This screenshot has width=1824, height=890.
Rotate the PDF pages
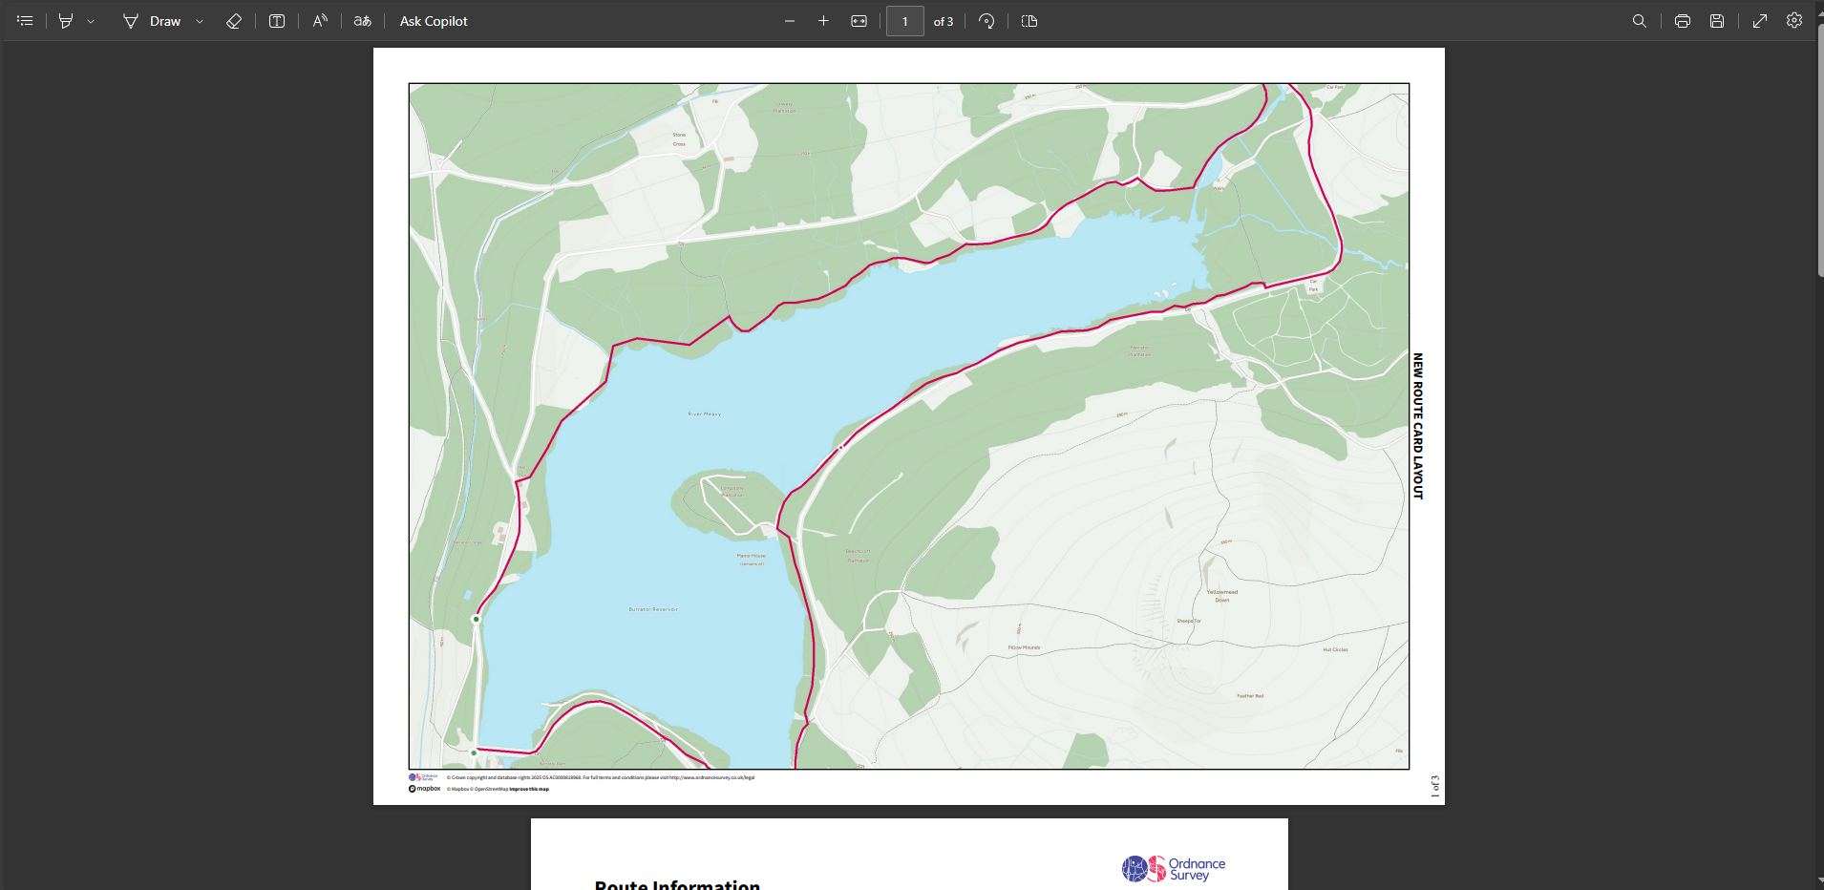[x=987, y=21]
